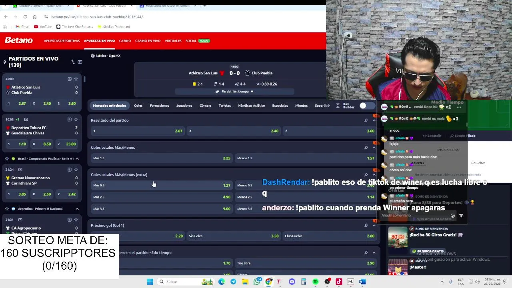Select Apuestas en Vivo menu item
The height and width of the screenshot is (288, 512).
click(99, 41)
